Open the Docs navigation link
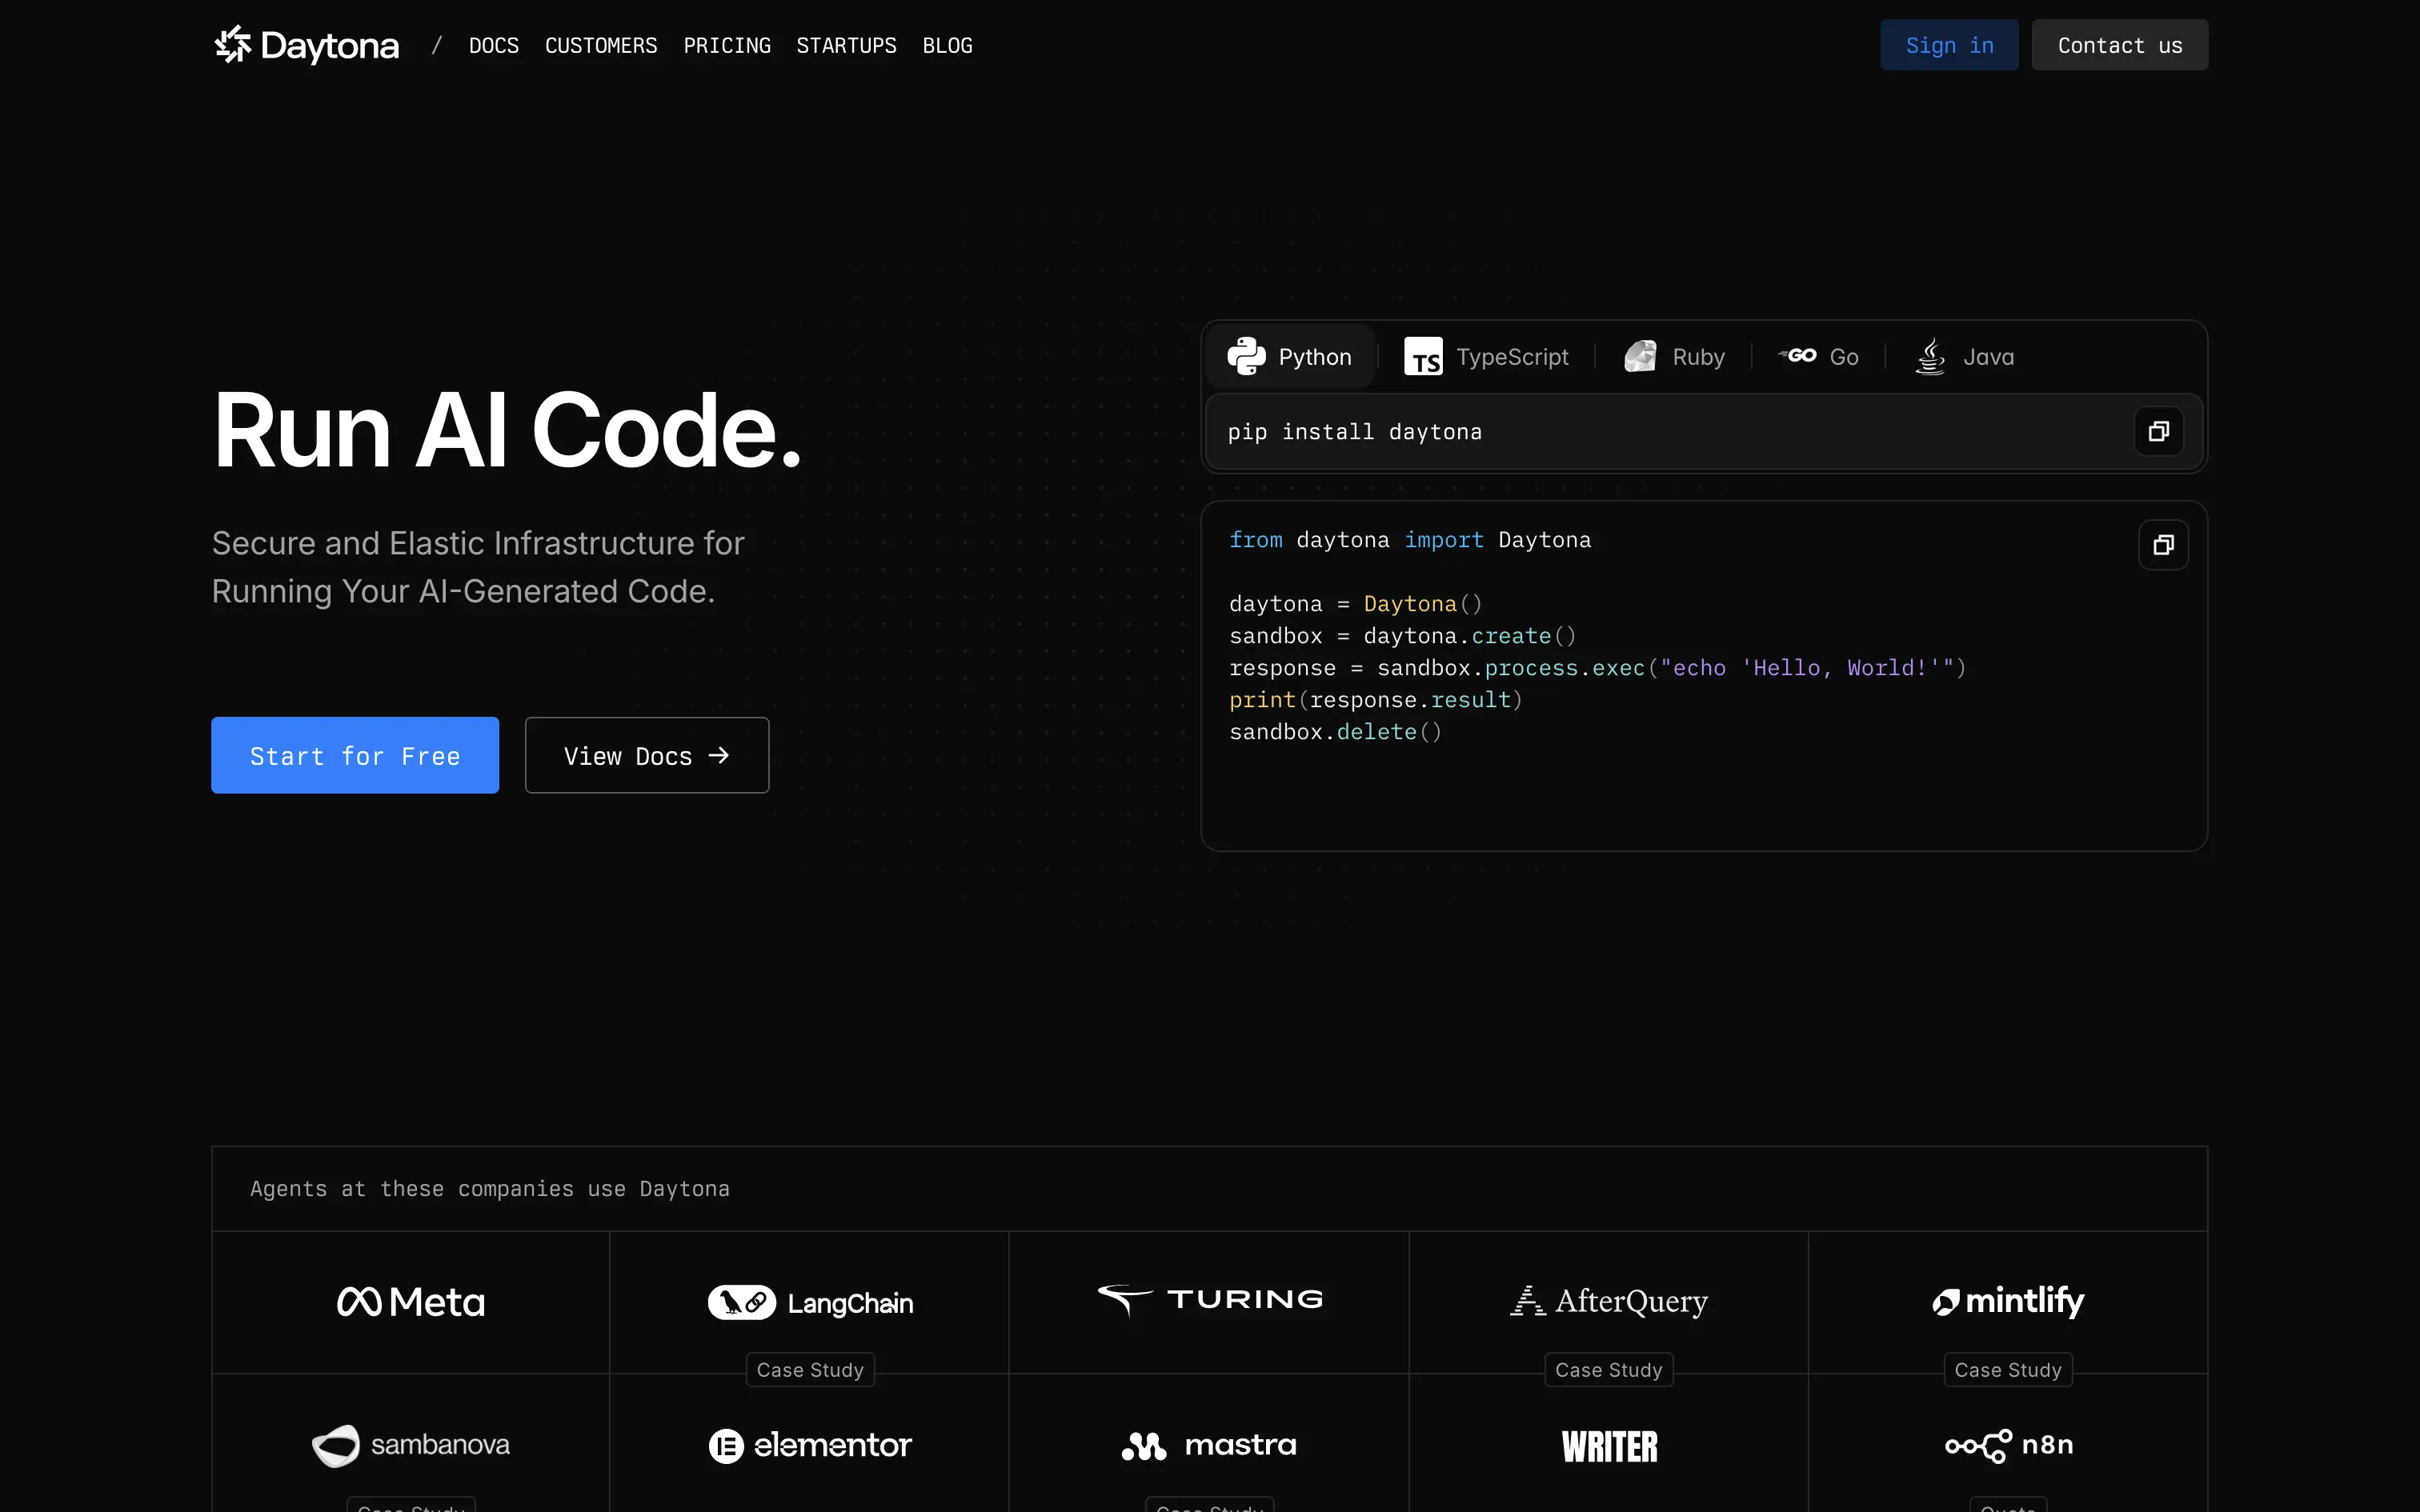The height and width of the screenshot is (1512, 2420). point(494,46)
